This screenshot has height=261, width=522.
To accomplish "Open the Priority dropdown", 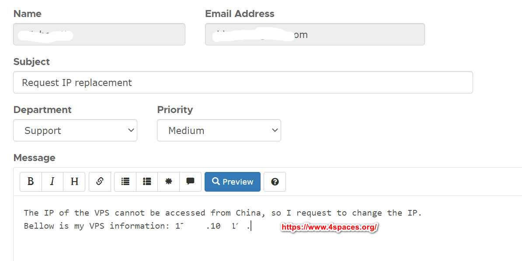I will pyautogui.click(x=219, y=130).
